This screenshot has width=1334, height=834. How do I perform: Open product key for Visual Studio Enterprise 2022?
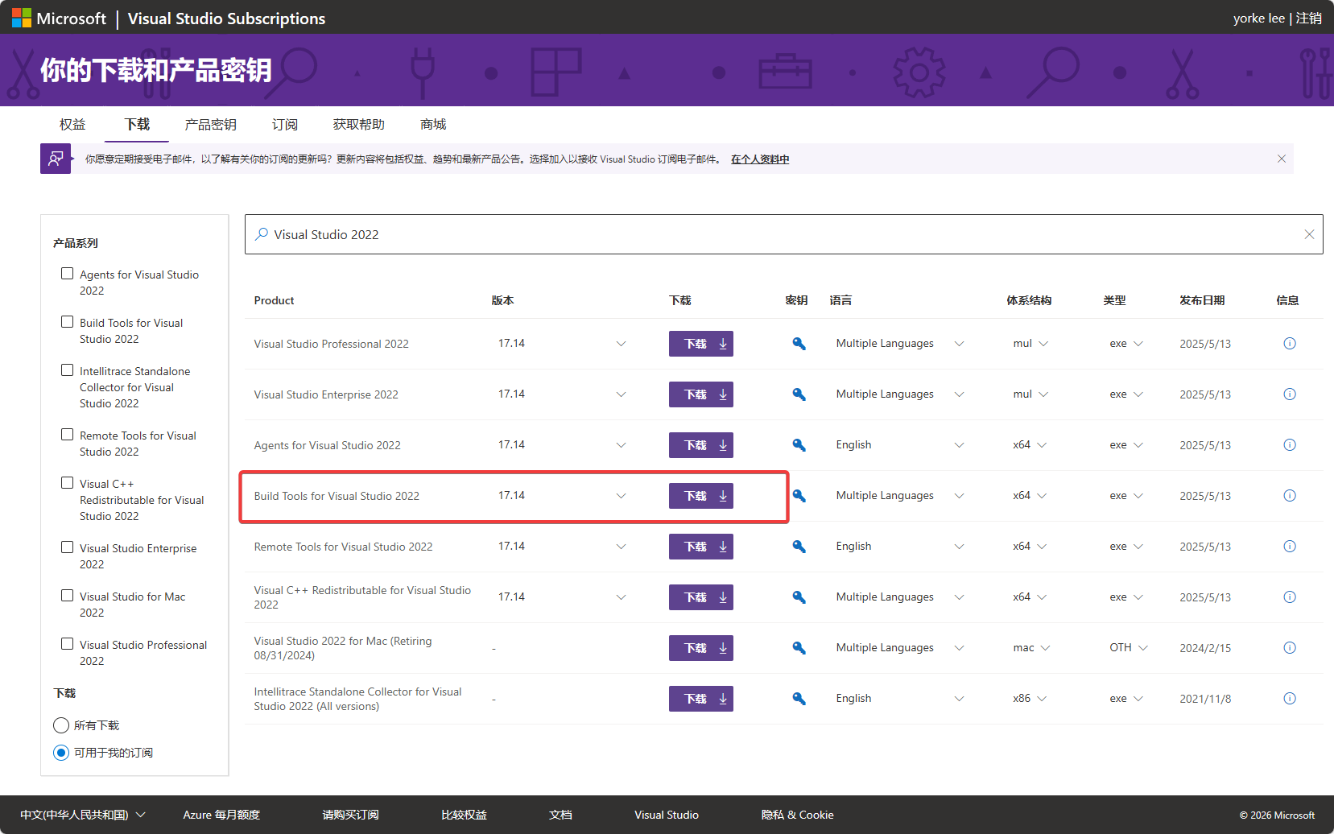pos(799,394)
